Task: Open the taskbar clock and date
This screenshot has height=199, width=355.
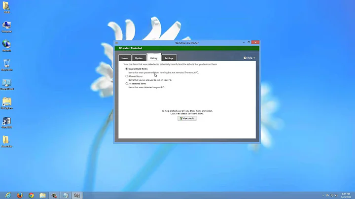Action: point(346,196)
